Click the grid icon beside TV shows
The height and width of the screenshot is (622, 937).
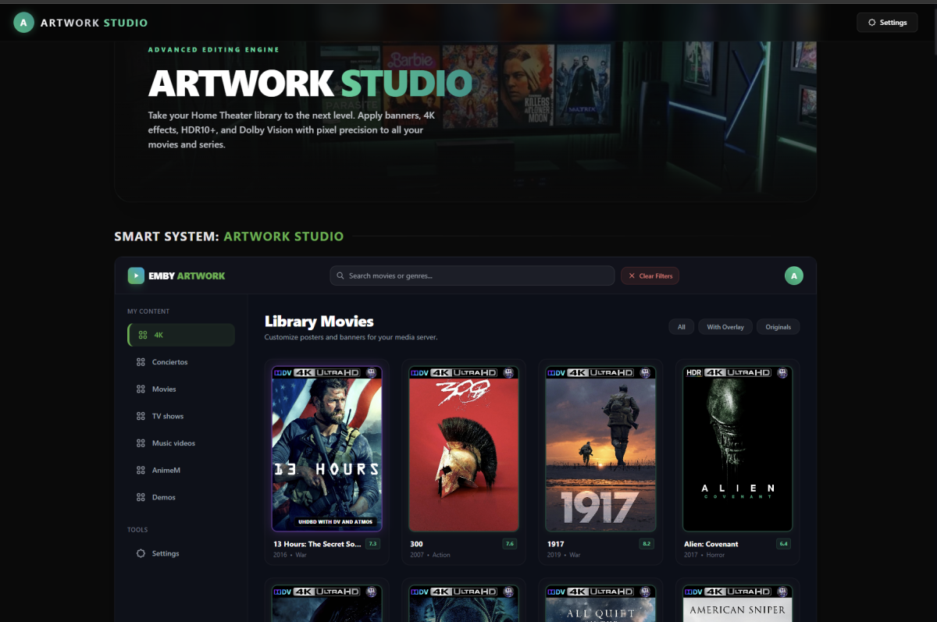[141, 416]
